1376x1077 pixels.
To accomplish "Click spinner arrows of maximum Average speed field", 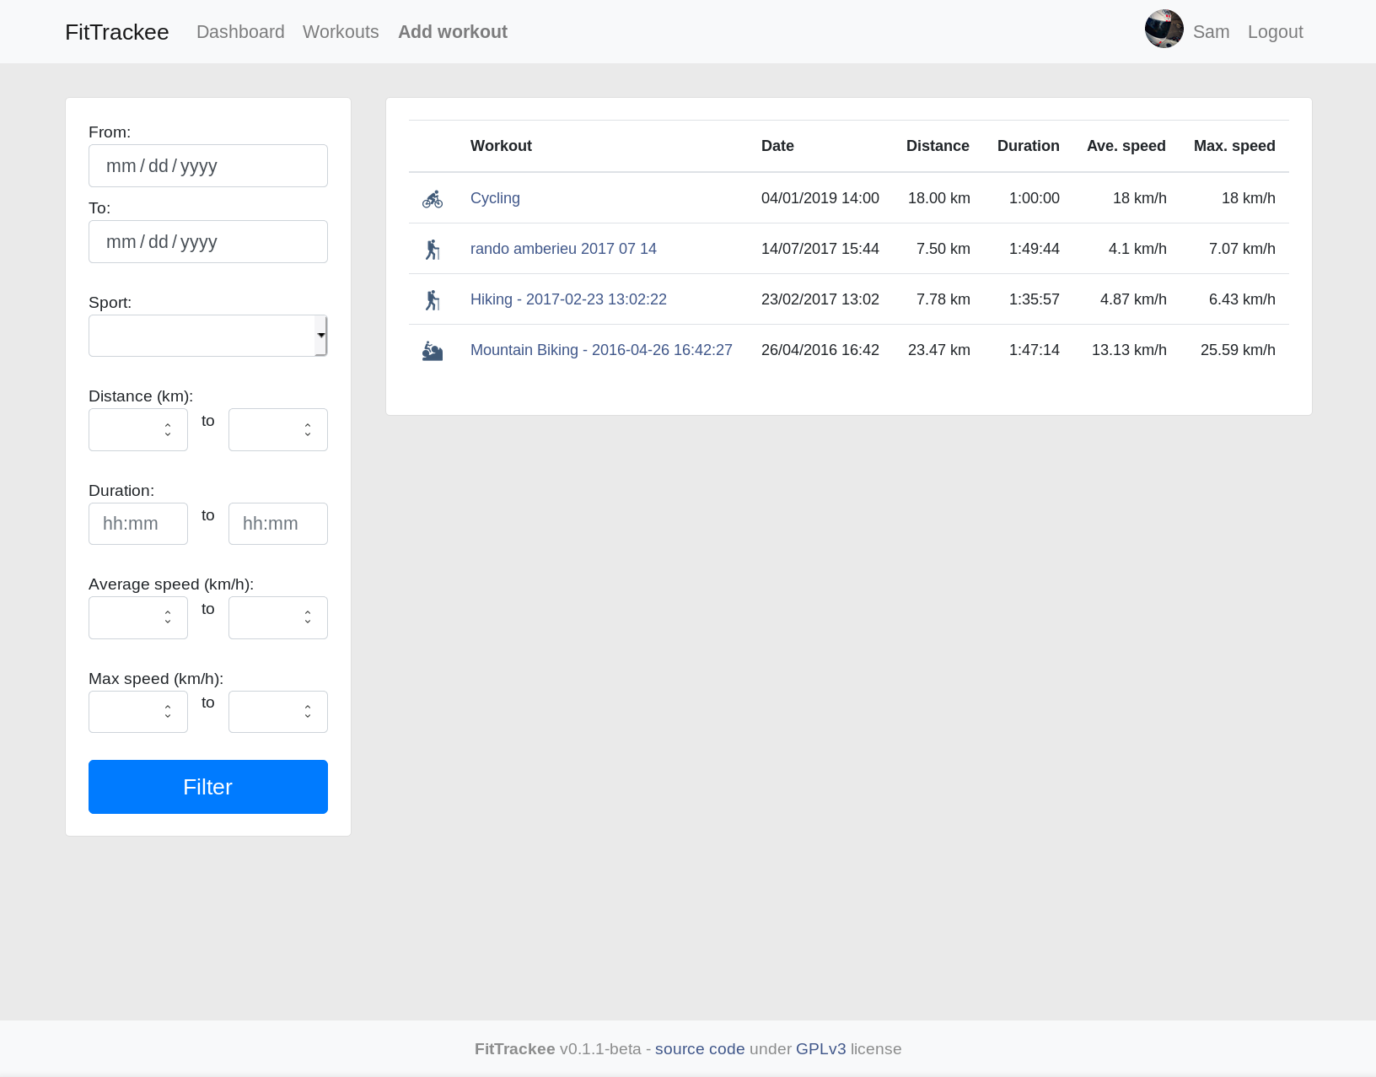I will click(308, 618).
